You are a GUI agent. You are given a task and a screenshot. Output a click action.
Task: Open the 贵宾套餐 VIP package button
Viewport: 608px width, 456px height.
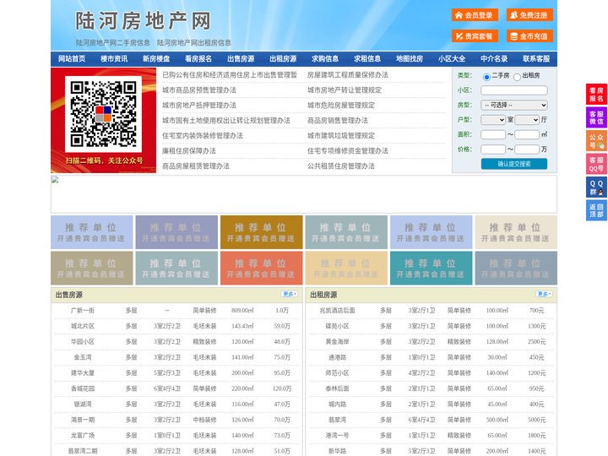pyautogui.click(x=475, y=36)
